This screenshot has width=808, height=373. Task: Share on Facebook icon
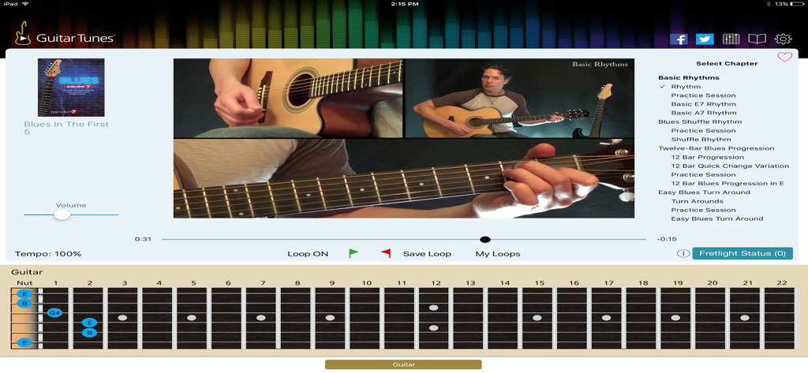(x=679, y=39)
